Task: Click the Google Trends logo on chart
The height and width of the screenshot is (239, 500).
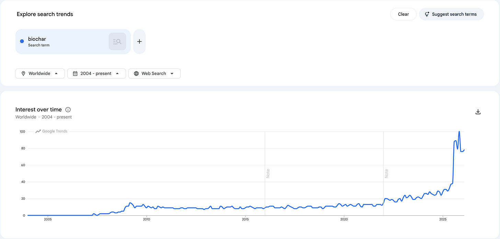Action: (52, 131)
